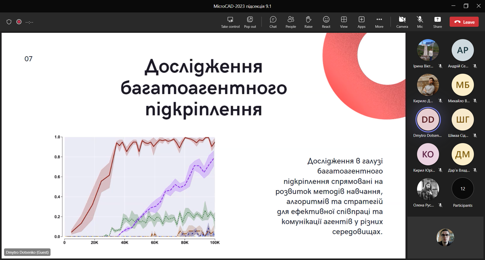Click the shield security icon
Image resolution: width=485 pixels, height=260 pixels.
[x=9, y=22]
